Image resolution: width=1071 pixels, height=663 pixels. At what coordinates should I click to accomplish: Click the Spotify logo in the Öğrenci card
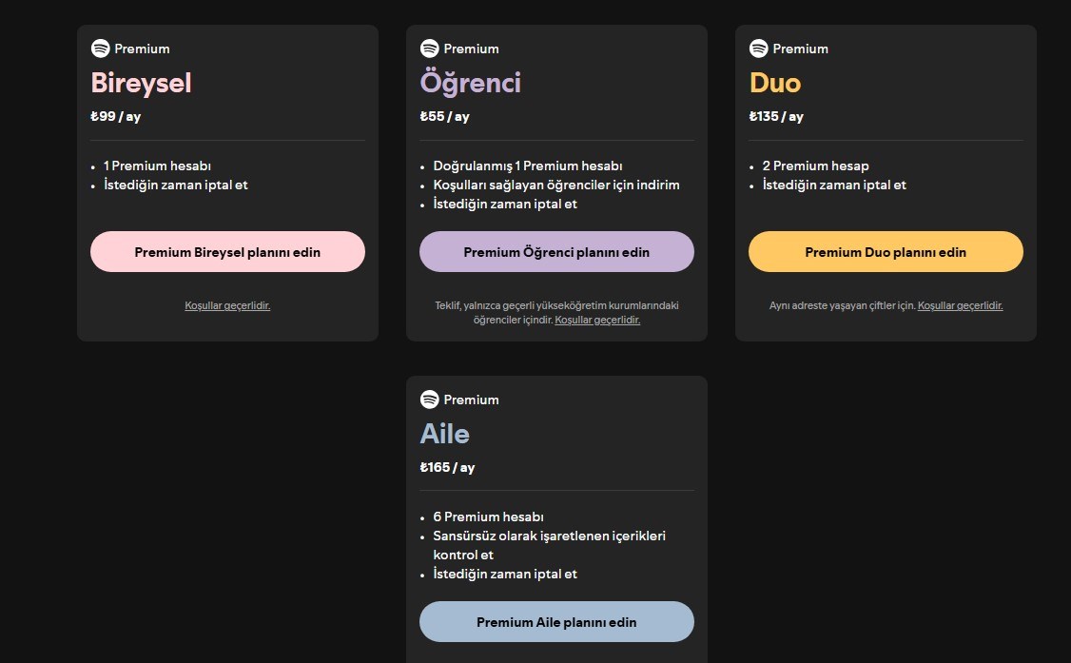pyautogui.click(x=429, y=49)
